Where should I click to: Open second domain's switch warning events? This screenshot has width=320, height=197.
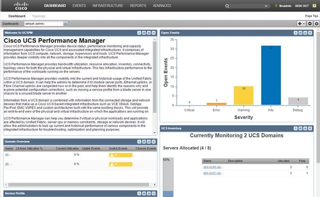coord(120,164)
